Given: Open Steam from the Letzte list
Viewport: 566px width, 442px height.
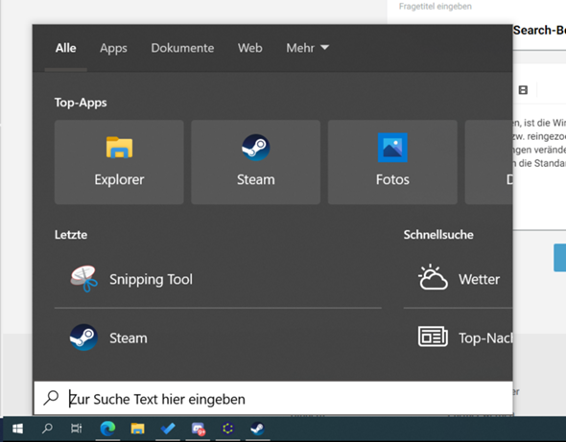Looking at the screenshot, I should point(218,338).
